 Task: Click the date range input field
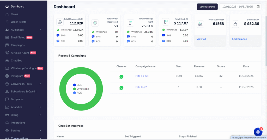(237, 7)
